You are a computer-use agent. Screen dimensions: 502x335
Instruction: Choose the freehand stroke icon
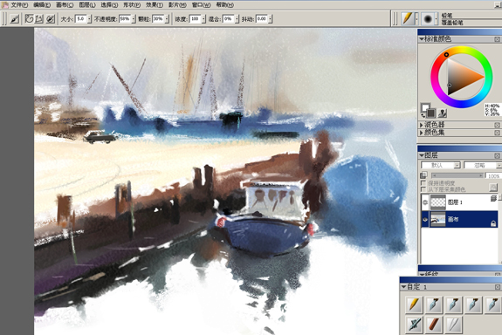point(29,19)
